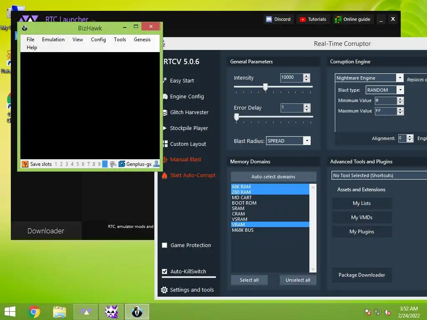This screenshot has width=427, height=320.
Task: Open the Blast type RANDOM dropdown
Action: pyautogui.click(x=400, y=90)
